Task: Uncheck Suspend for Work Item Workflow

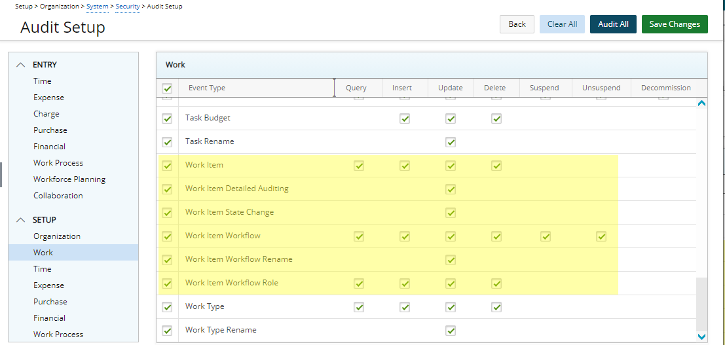Action: (546, 237)
